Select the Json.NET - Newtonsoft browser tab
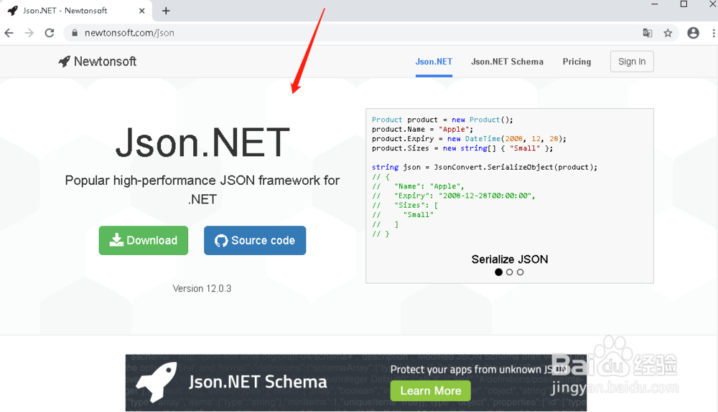The image size is (718, 412). coord(76,11)
